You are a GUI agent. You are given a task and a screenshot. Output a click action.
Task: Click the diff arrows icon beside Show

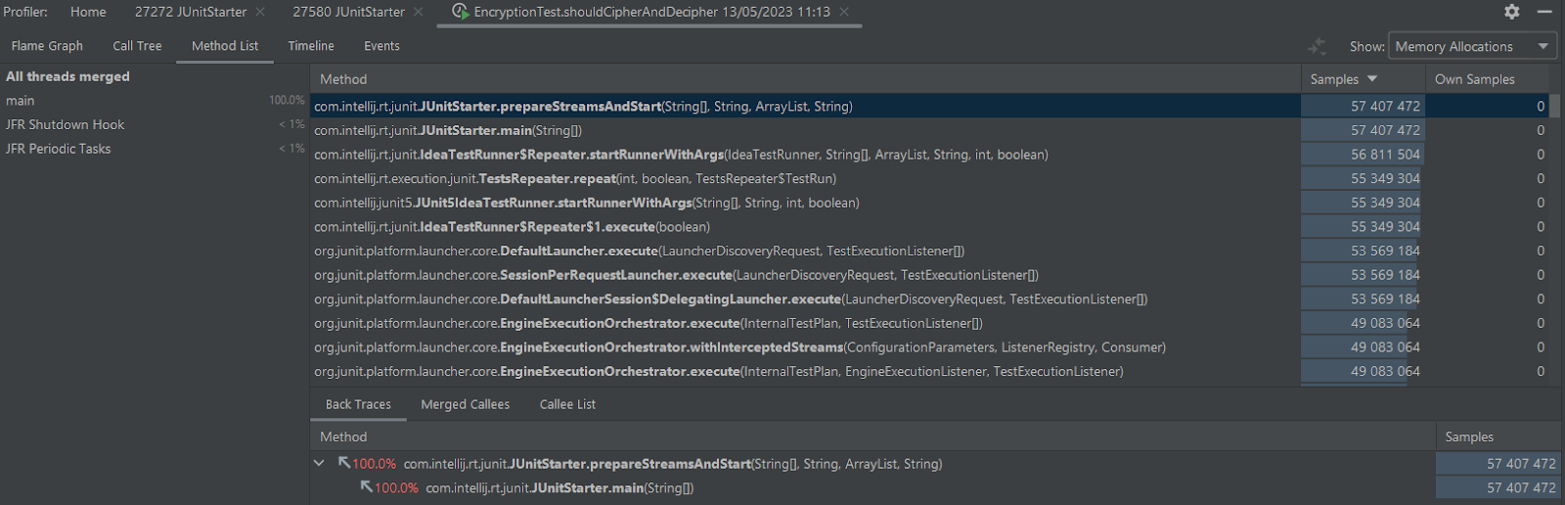(1318, 46)
